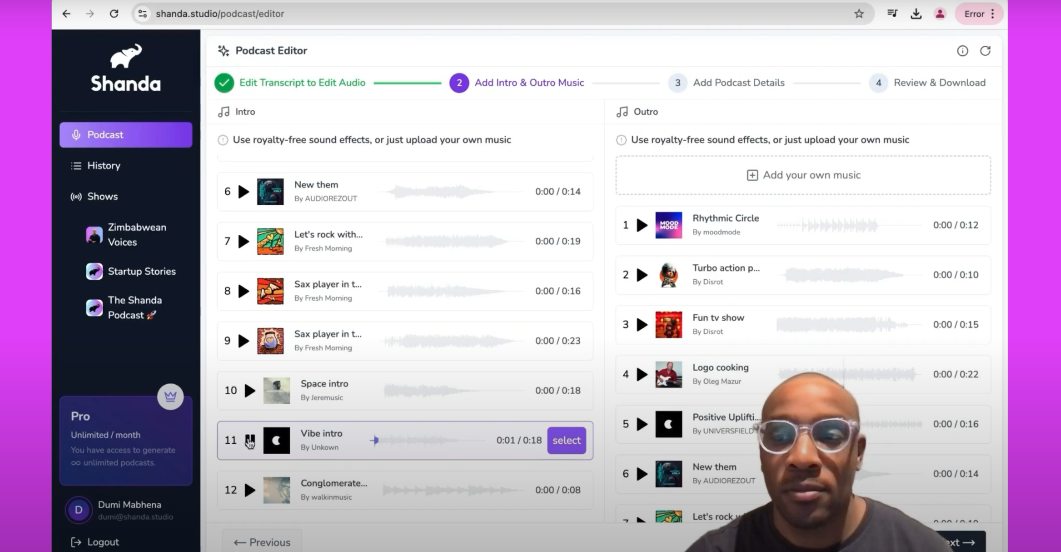Click the info icon in Podcast Editor header
1061x552 pixels.
click(962, 51)
